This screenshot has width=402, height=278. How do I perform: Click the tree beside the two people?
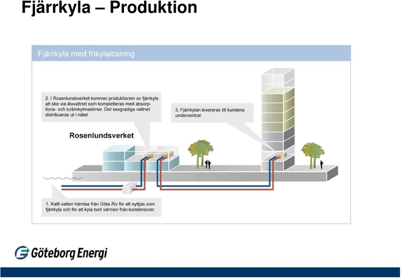201,154
